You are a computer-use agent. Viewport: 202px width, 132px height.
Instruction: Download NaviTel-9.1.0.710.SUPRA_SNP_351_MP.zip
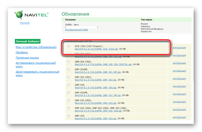point(98,72)
